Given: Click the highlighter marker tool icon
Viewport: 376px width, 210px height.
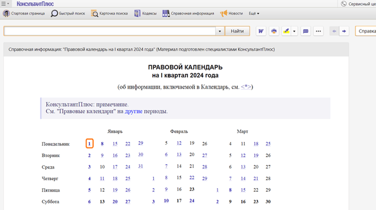Looking at the screenshot, I should [286, 31].
